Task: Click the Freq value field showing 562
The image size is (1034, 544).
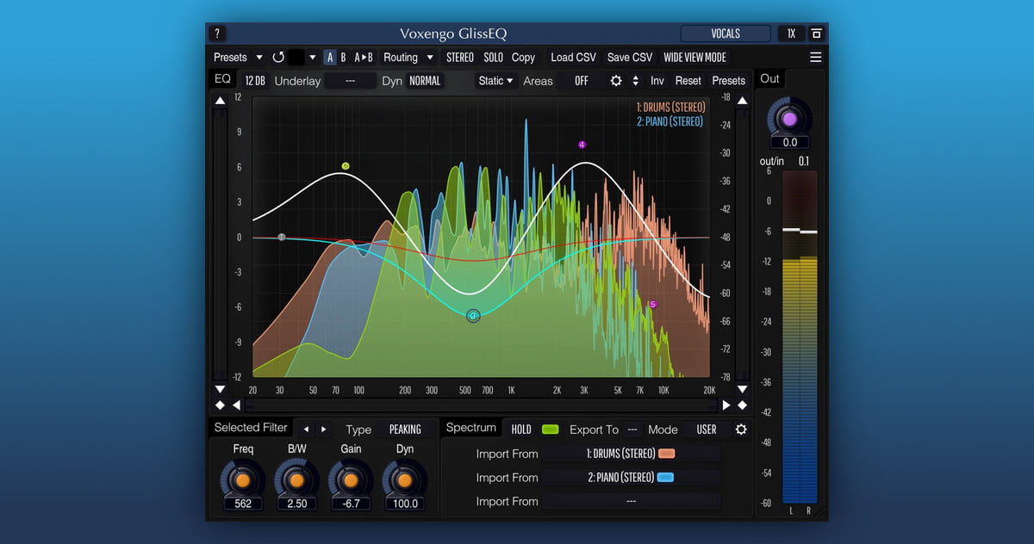Action: pos(243,504)
